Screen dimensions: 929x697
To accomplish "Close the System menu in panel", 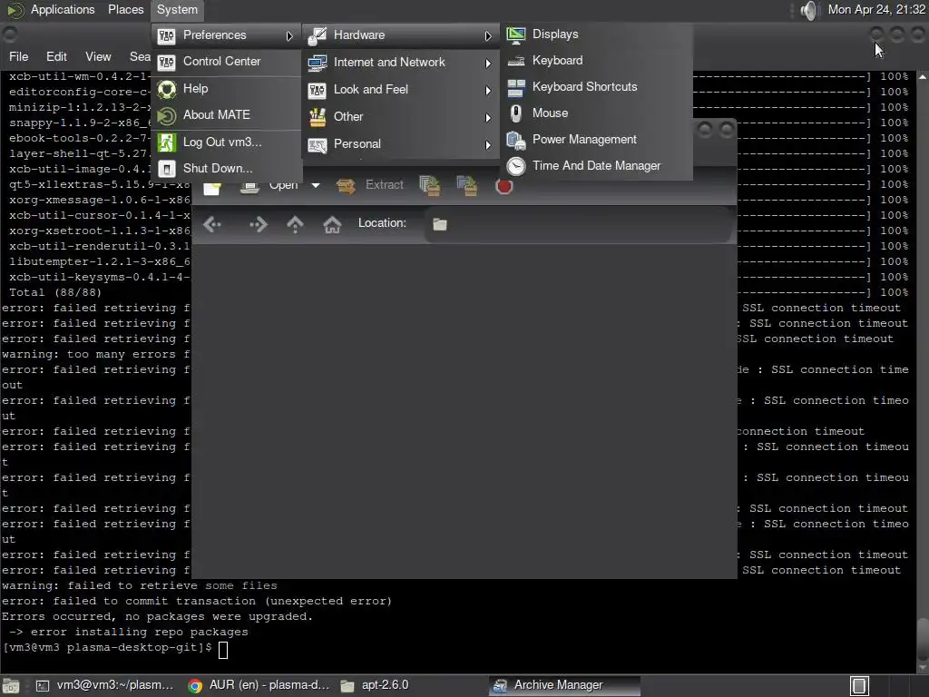I will point(177,9).
